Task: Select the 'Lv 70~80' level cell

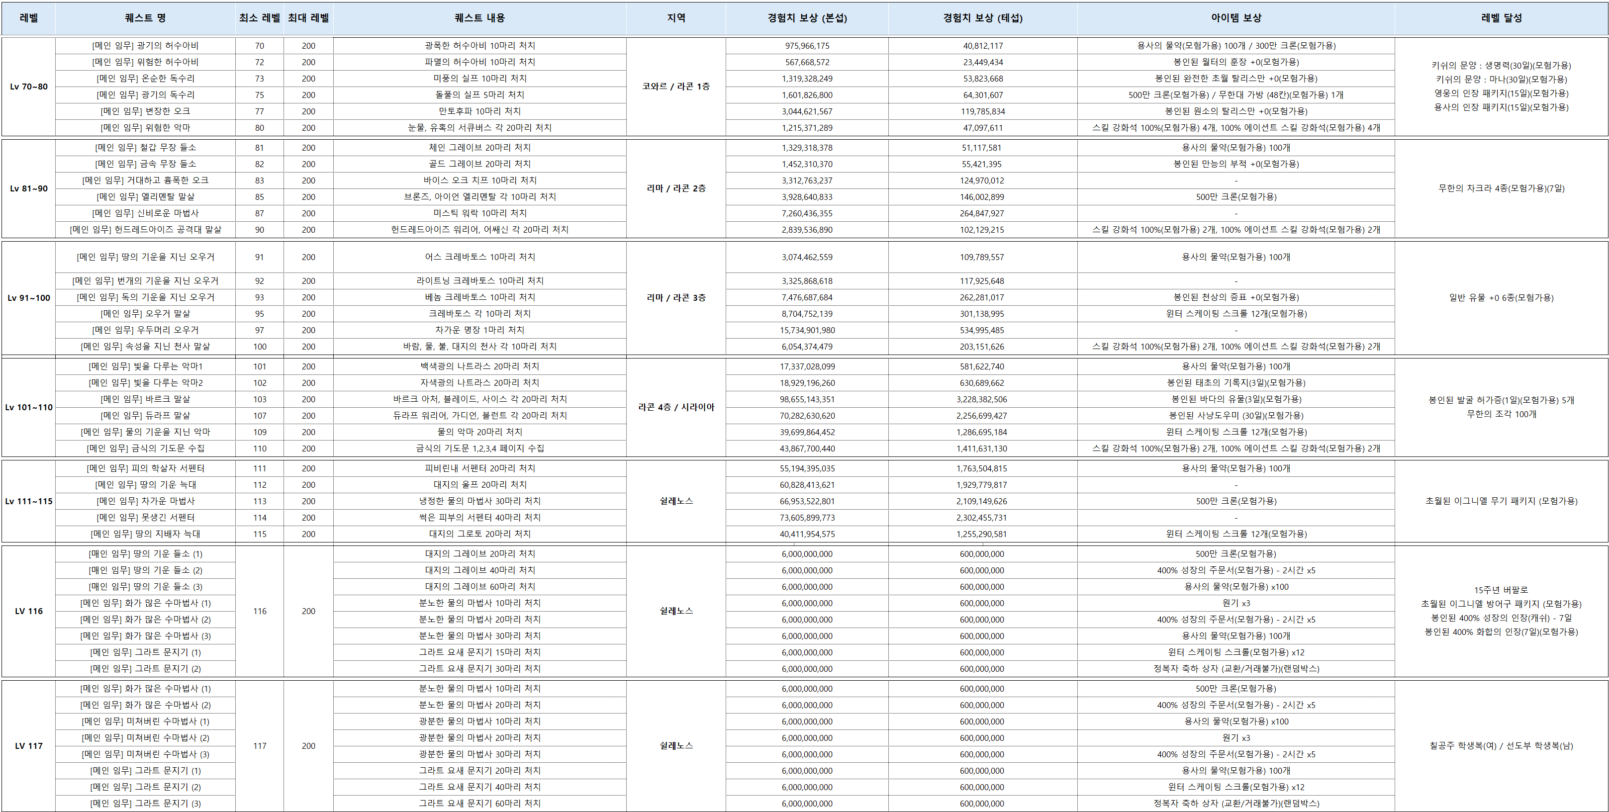Action: (x=29, y=87)
